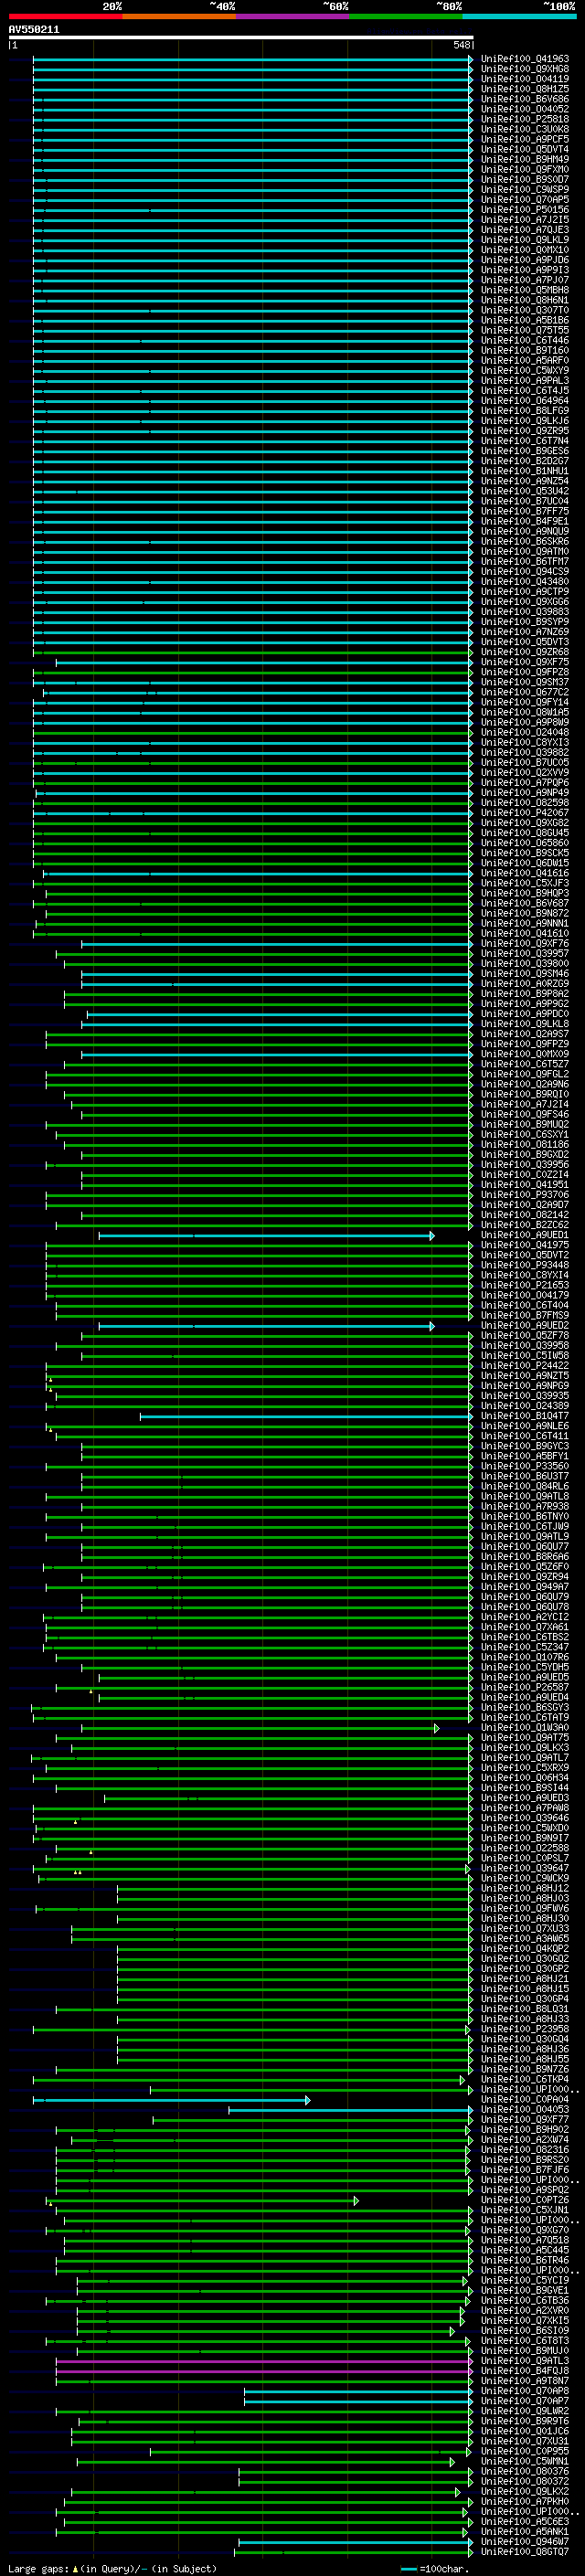This screenshot has height=2576, width=585.
Task: Click the UniRef100_Q9ATL3 label
Action: (x=525, y=2361)
